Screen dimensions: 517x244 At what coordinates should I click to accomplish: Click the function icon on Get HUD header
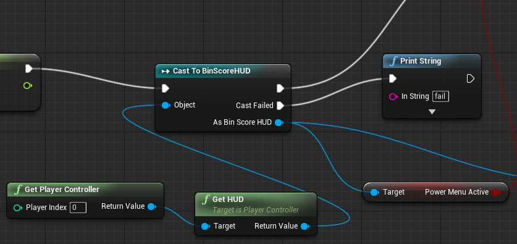point(206,200)
